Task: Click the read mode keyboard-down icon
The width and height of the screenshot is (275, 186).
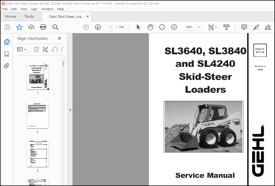Action: [x=226, y=27]
